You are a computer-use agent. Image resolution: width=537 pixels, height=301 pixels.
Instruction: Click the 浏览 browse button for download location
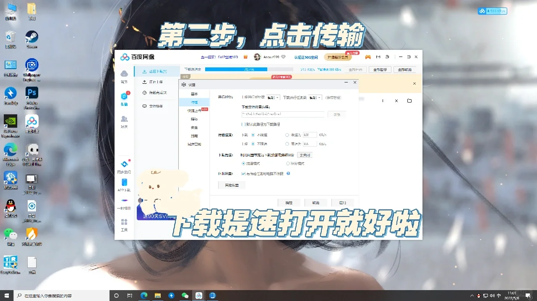(337, 115)
